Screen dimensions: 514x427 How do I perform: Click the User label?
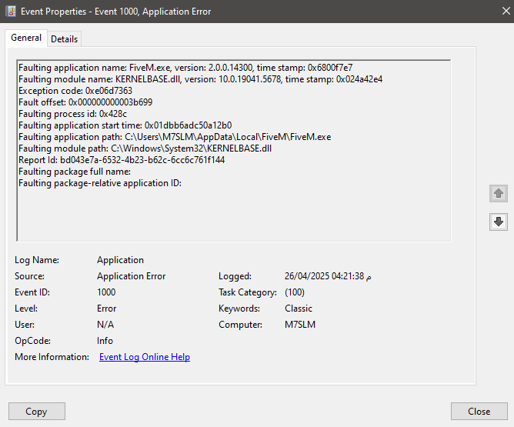pyautogui.click(x=25, y=325)
